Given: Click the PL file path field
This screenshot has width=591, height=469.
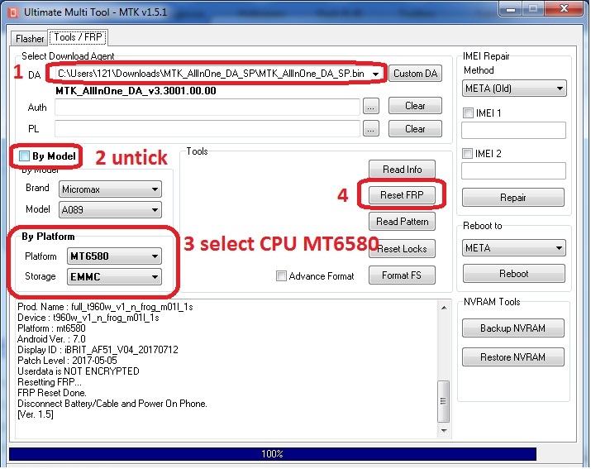Looking at the screenshot, I should coord(207,129).
